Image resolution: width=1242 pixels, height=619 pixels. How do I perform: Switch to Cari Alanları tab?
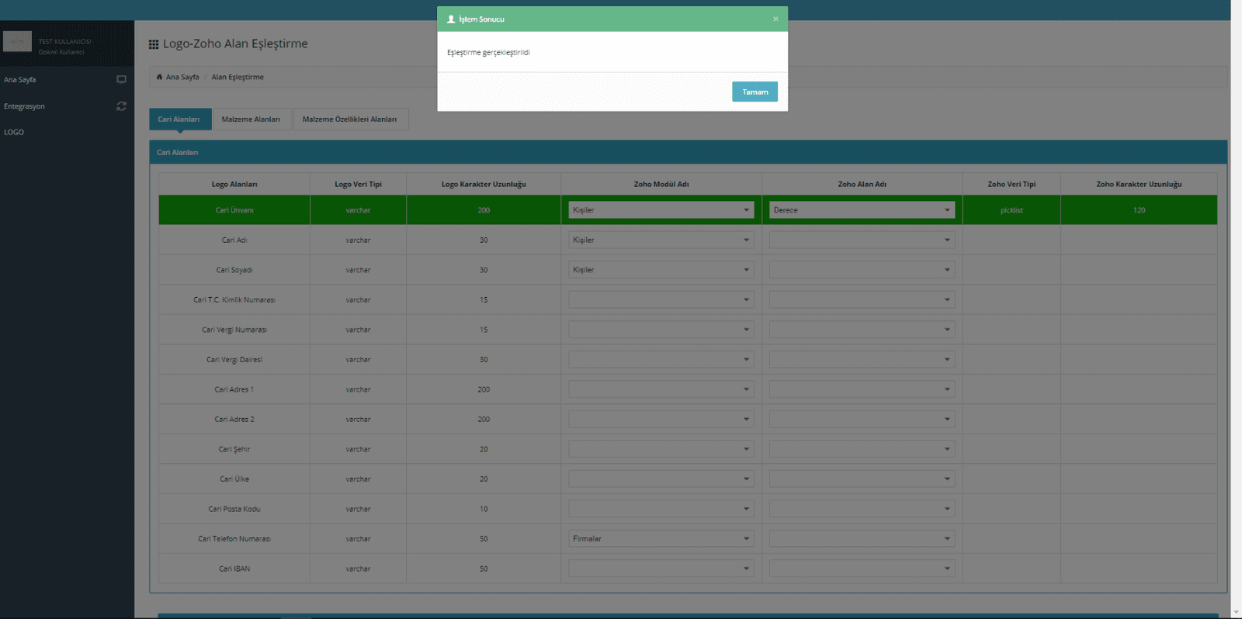(179, 119)
